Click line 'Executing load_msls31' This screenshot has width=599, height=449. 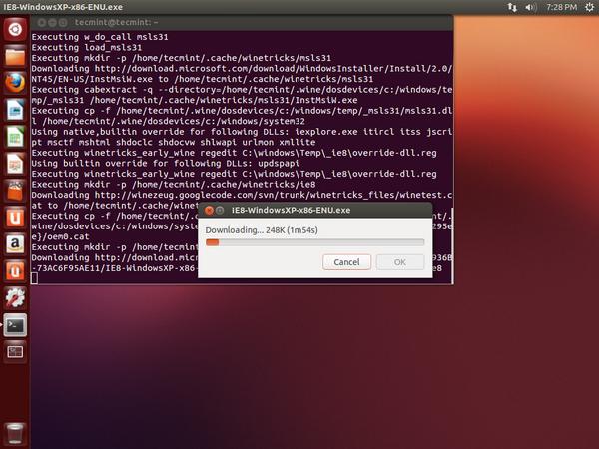pos(87,47)
